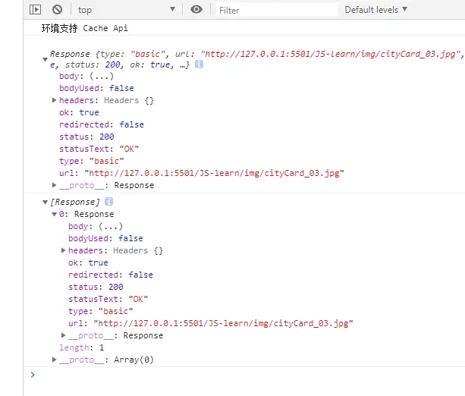Click 'status: 200' in the first Response
465x396 pixels.
click(x=86, y=137)
